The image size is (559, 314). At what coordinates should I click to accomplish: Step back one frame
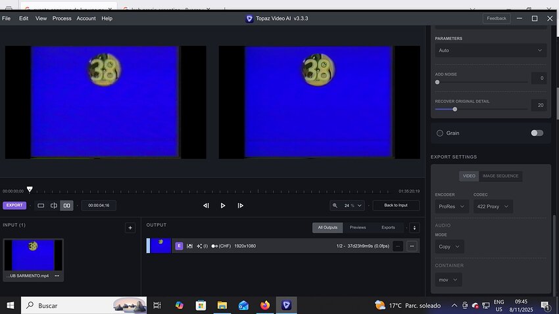[x=206, y=206]
